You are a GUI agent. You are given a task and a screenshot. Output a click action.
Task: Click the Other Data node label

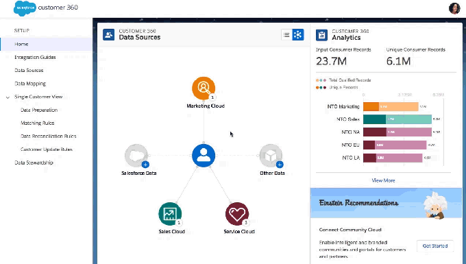point(272,173)
